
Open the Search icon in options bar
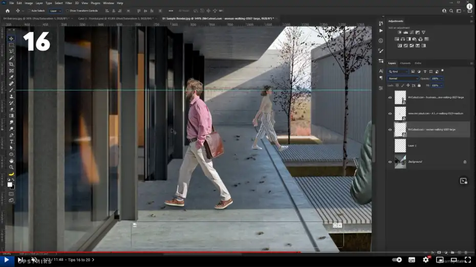[x=451, y=11]
